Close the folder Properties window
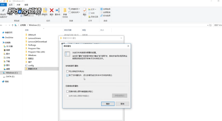This screenshot has width=222, height=121. (x=121, y=38)
